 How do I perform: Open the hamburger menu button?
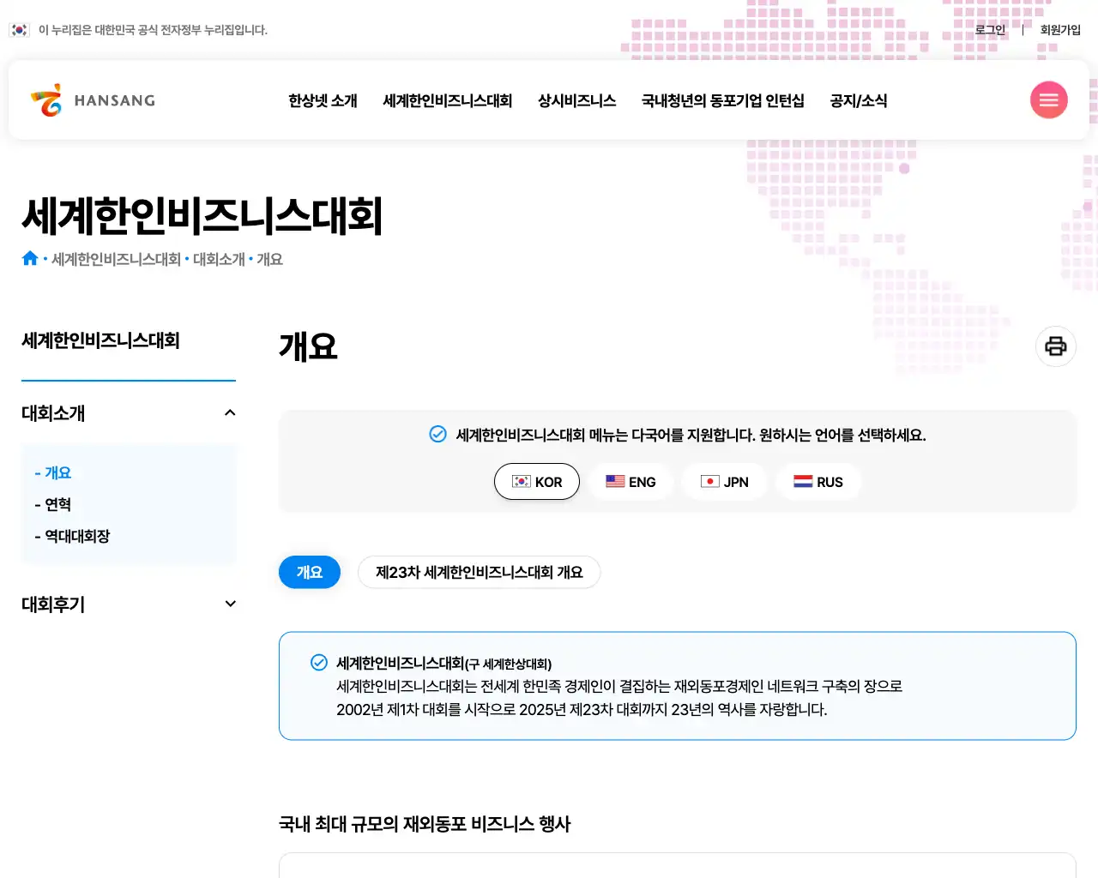tap(1048, 100)
